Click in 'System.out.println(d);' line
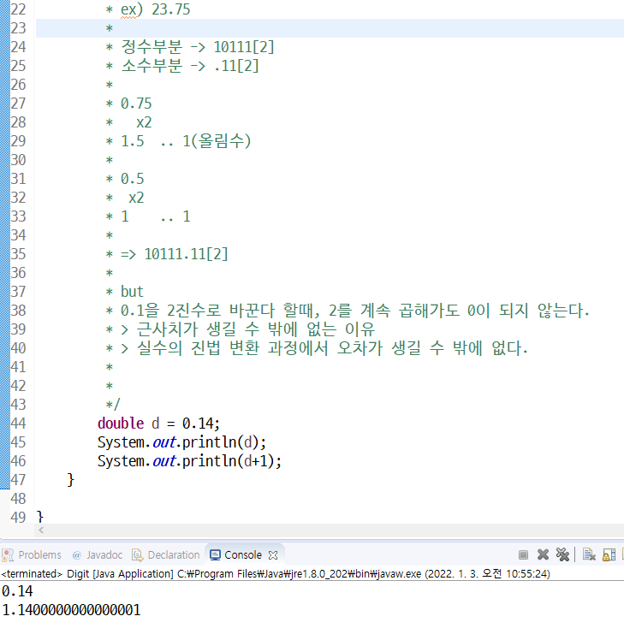The height and width of the screenshot is (634, 624). (181, 442)
